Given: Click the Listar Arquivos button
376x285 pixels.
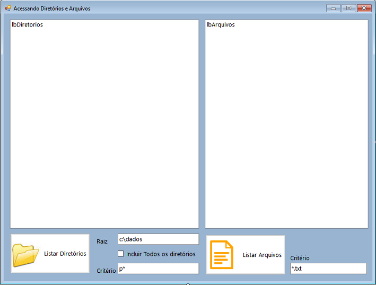Looking at the screenshot, I should 246,255.
